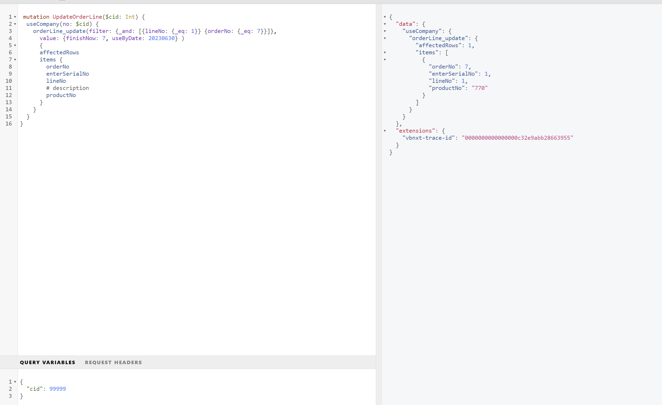Click the commented "# description" line in the query

point(67,88)
